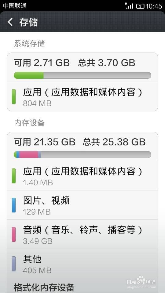
Task: Open 图片、视频 storage item
Action: (x=82, y=205)
